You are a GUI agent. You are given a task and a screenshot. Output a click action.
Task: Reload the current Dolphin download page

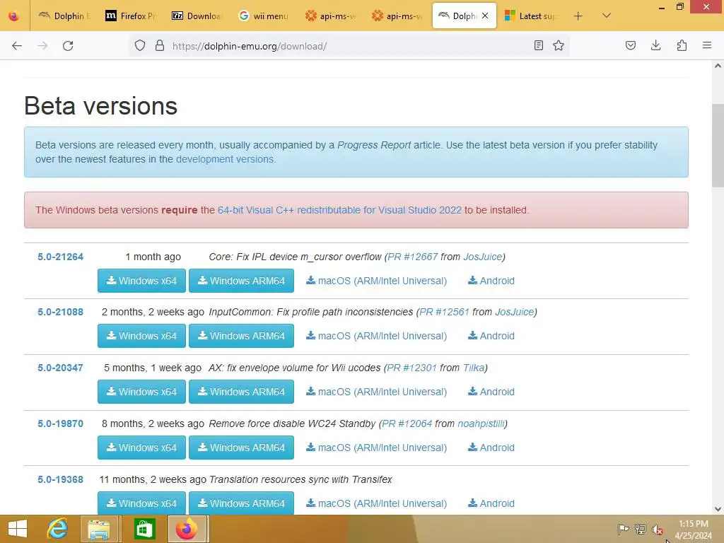68,46
